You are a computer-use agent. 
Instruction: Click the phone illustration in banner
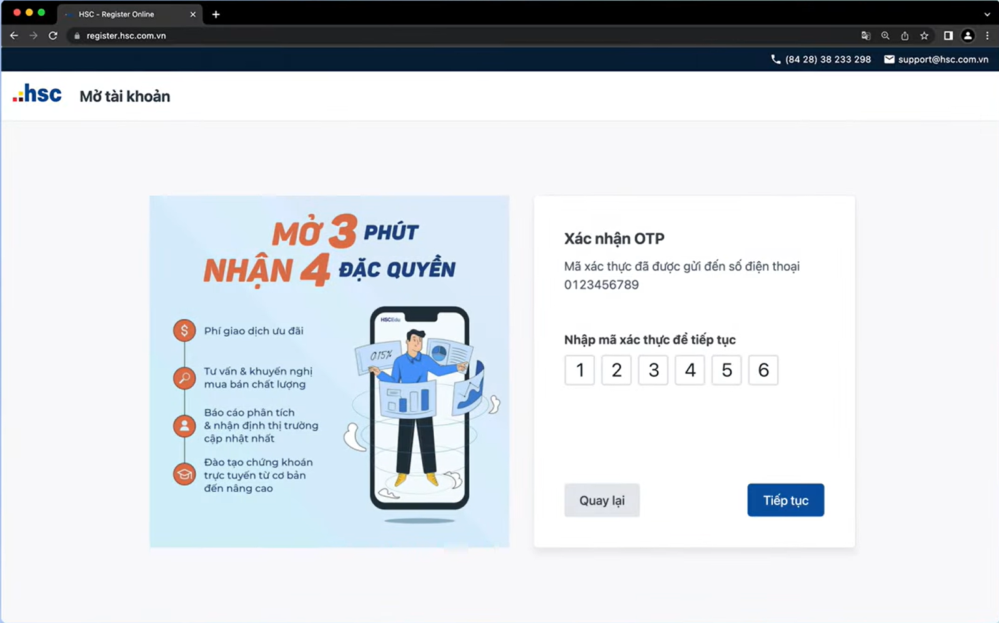(419, 408)
